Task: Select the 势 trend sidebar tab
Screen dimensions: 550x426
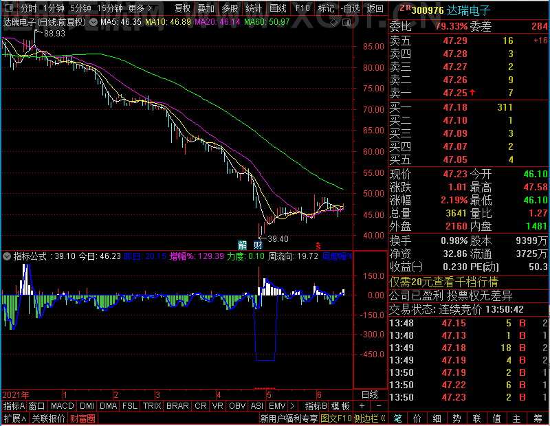Action: point(456,418)
